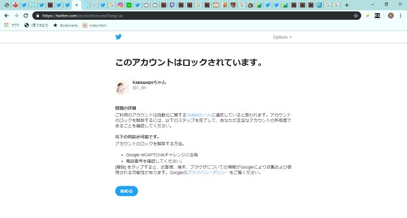Switch to the first tab with globe favicon
This screenshot has height=218, width=407.
coord(7,5)
